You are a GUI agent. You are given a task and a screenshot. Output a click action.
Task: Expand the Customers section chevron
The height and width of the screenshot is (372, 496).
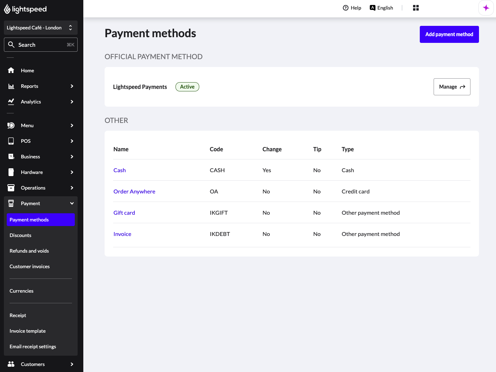pos(72,364)
